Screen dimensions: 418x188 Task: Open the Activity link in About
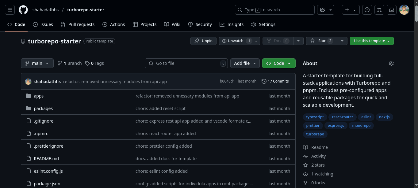(315, 156)
